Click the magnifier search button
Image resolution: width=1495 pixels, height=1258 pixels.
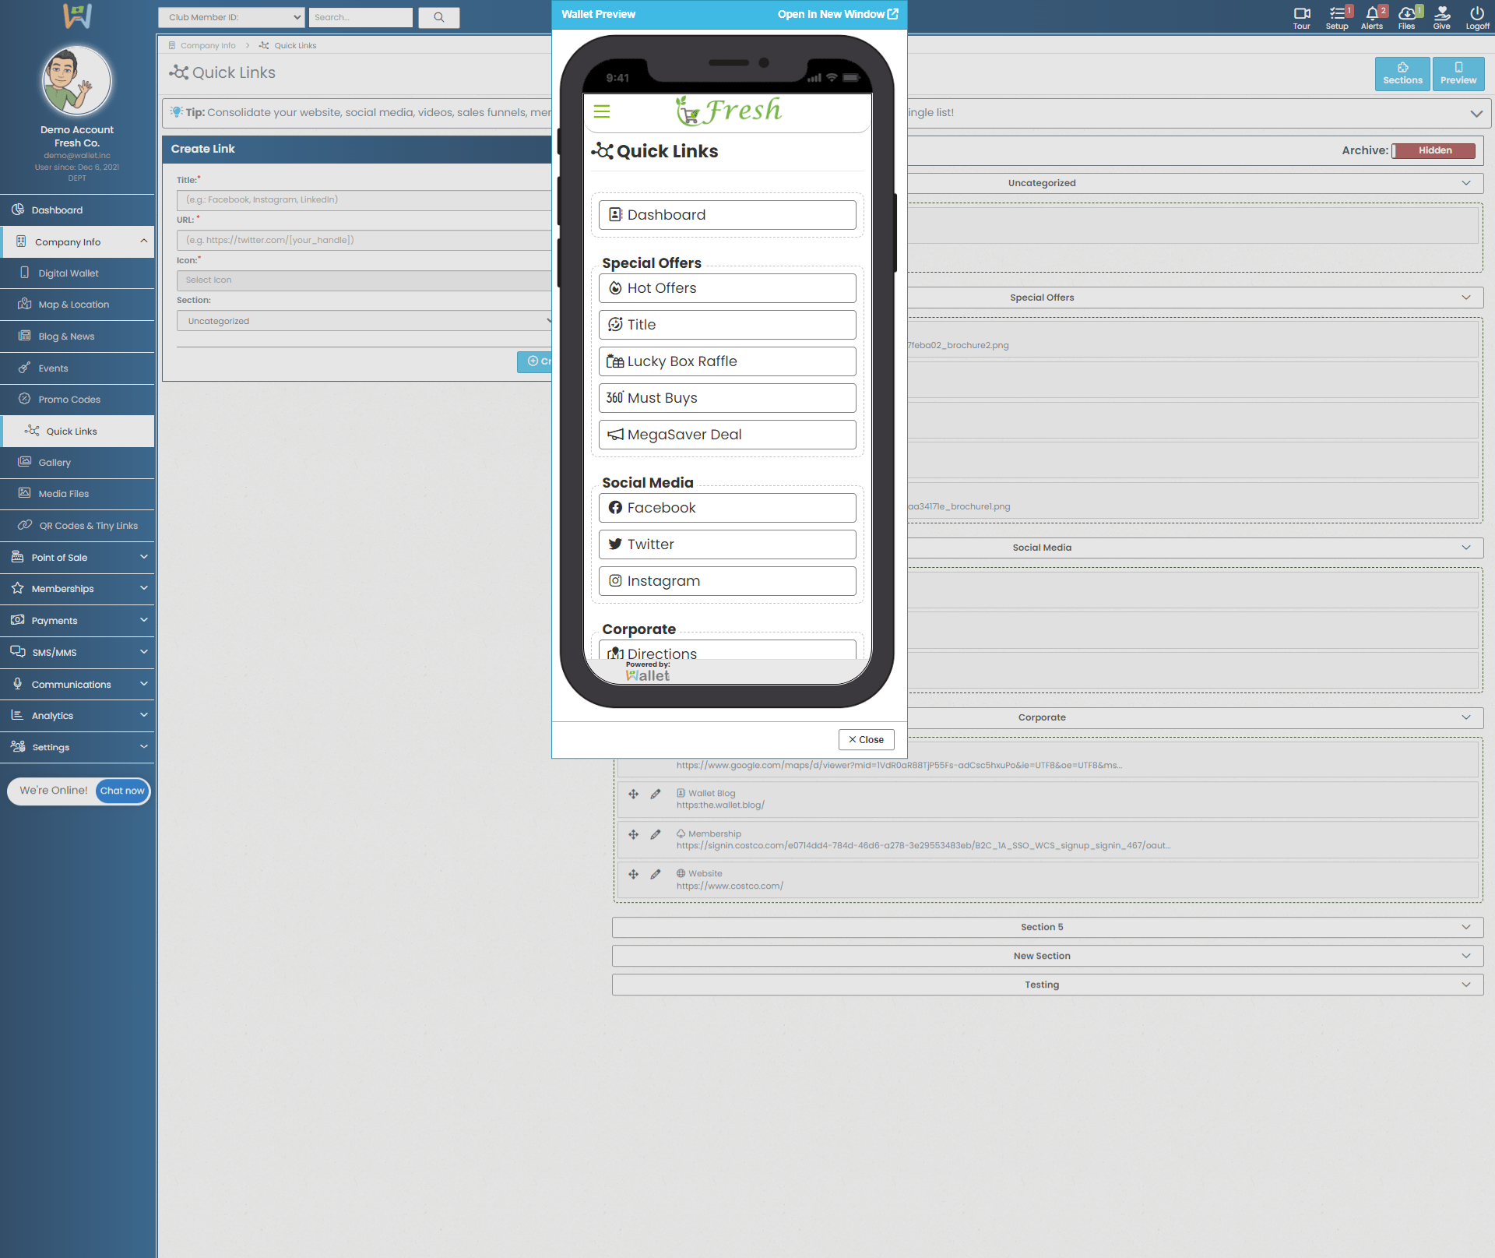point(438,17)
